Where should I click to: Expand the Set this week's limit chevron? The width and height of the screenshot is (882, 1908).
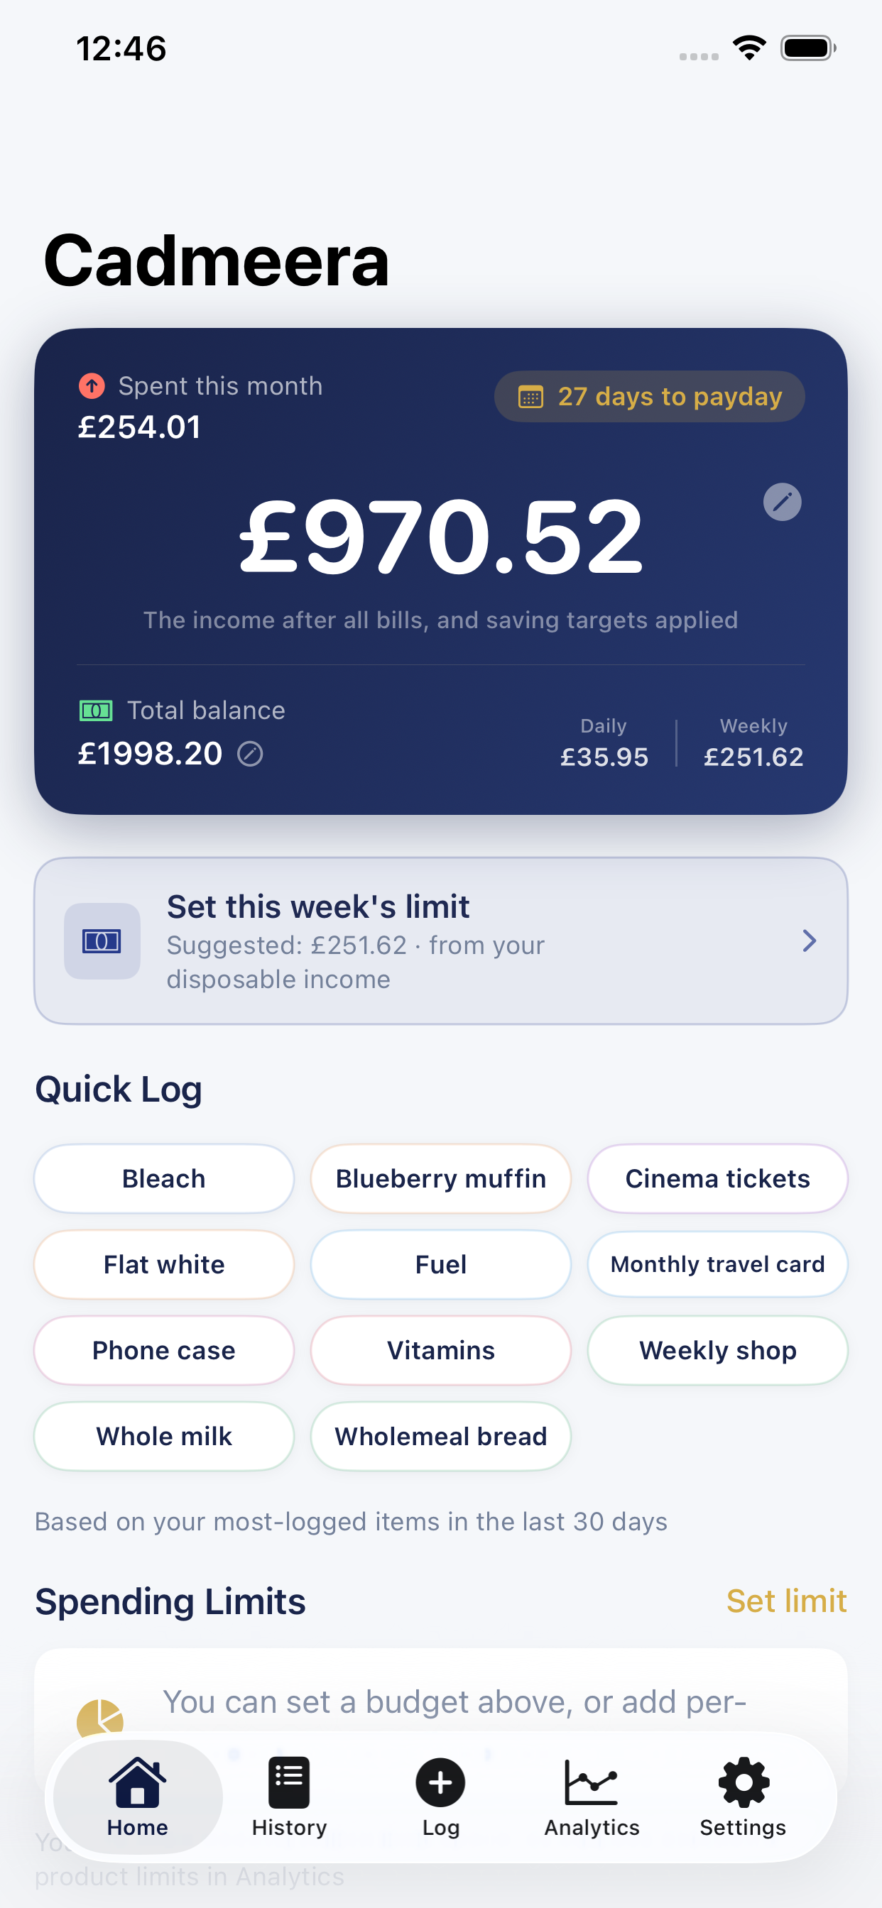(810, 941)
